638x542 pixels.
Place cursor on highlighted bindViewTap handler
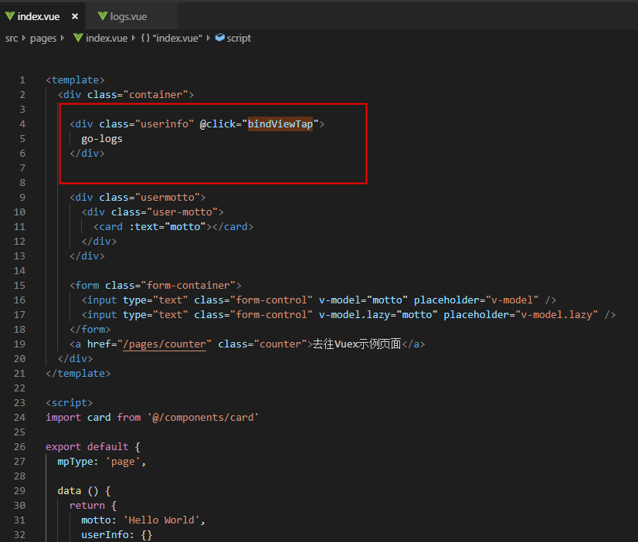pos(280,124)
